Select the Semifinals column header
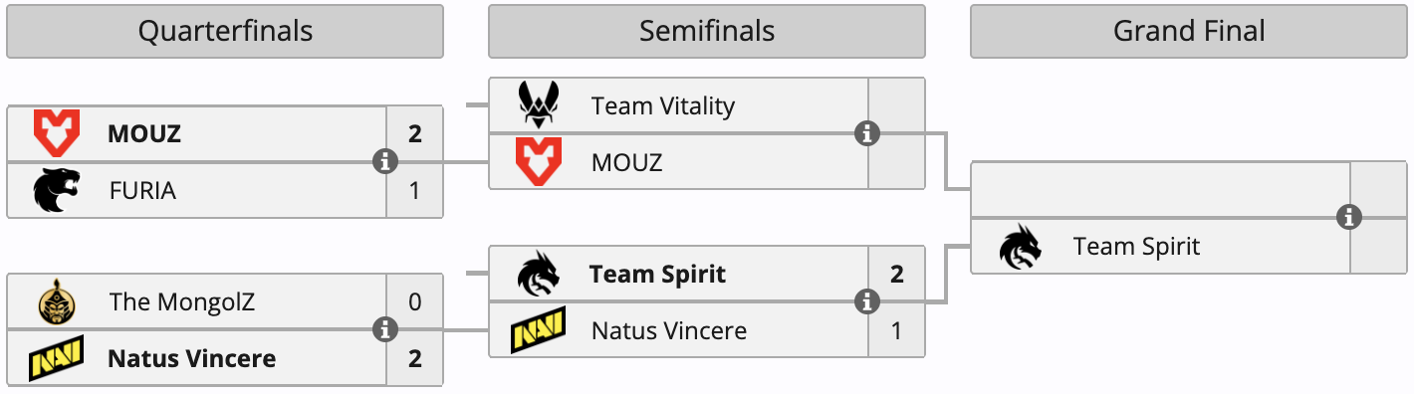This screenshot has width=1414, height=394. [x=707, y=31]
